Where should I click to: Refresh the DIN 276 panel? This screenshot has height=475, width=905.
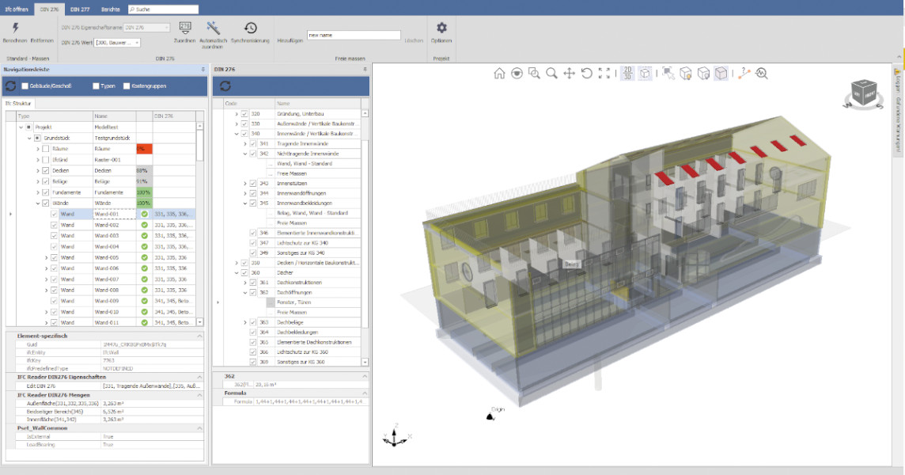[x=225, y=86]
